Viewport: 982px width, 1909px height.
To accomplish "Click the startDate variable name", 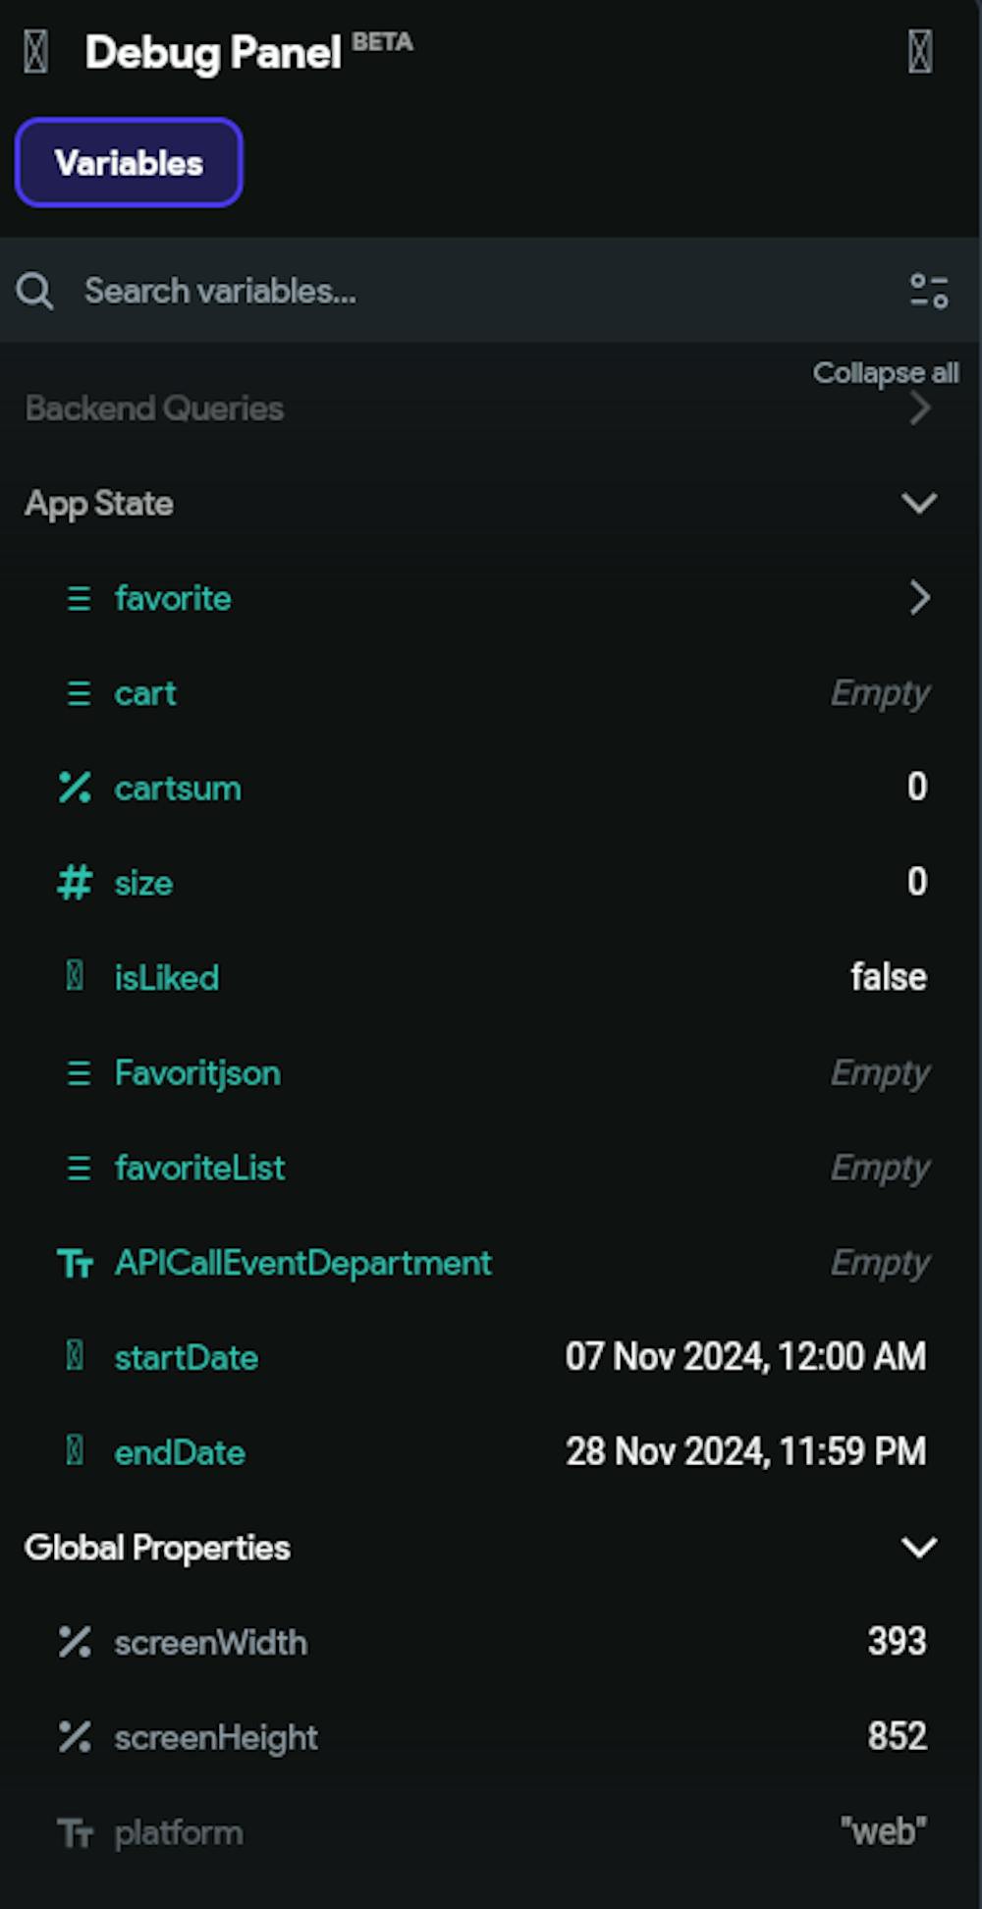I will click(x=187, y=1358).
